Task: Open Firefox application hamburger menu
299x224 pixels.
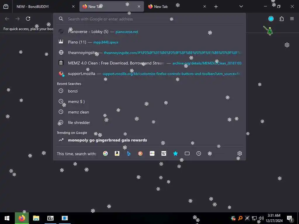Action: click(292, 19)
